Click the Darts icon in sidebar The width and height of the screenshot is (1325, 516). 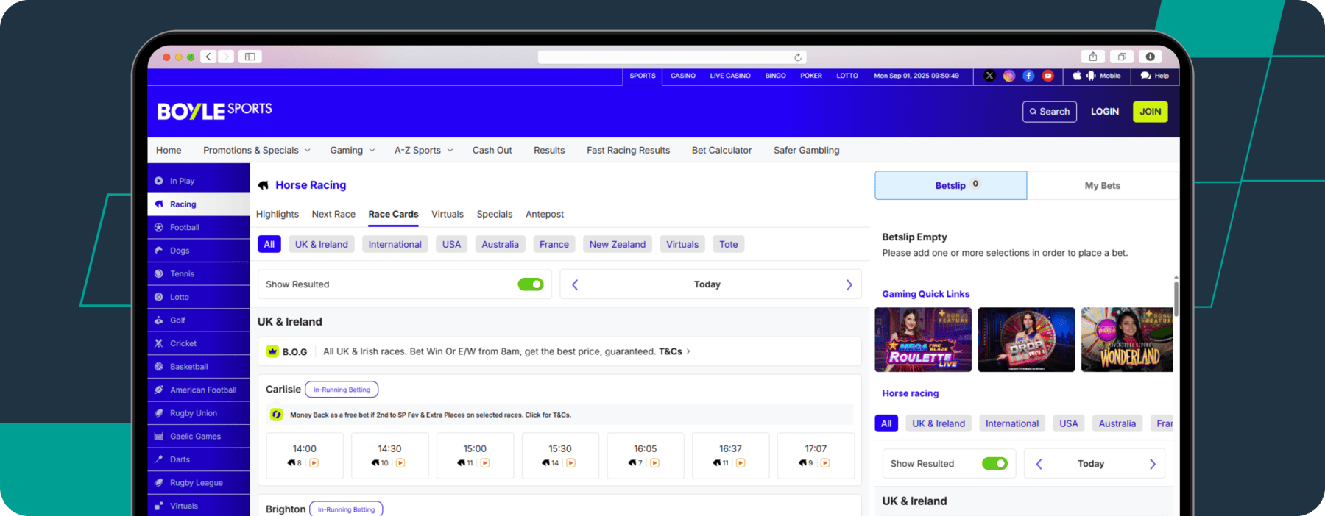click(158, 459)
